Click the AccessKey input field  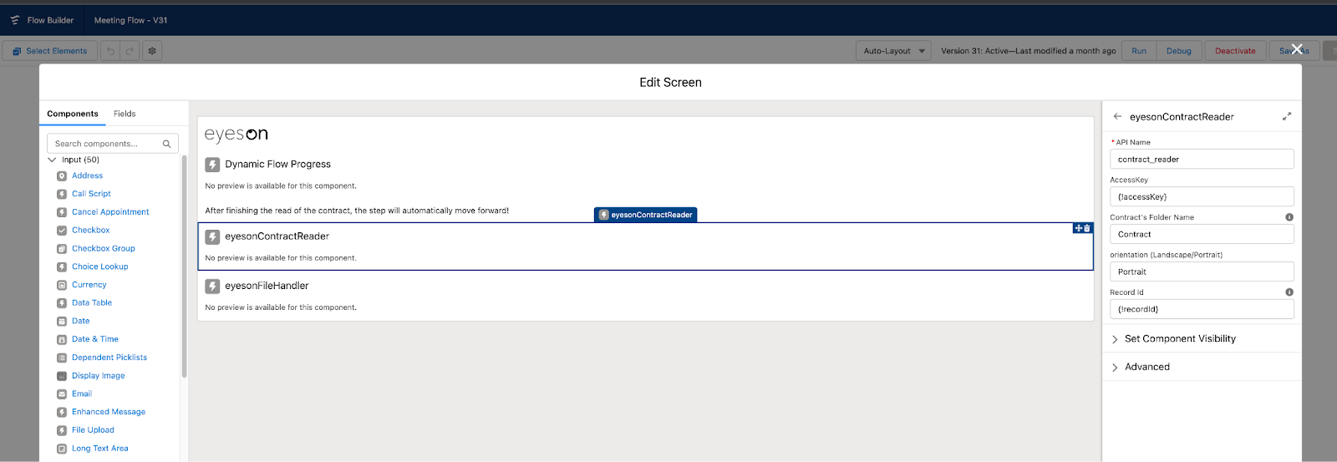coord(1202,197)
